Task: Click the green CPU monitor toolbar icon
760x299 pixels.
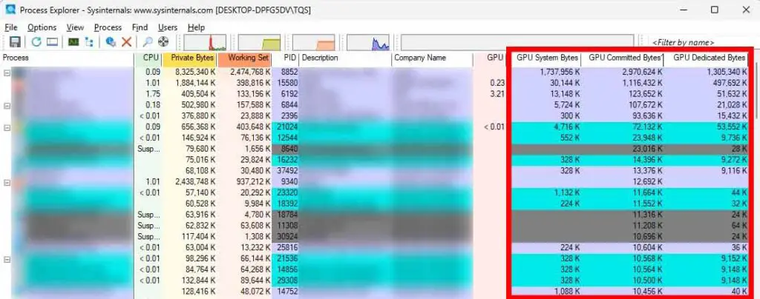Action: [x=73, y=42]
